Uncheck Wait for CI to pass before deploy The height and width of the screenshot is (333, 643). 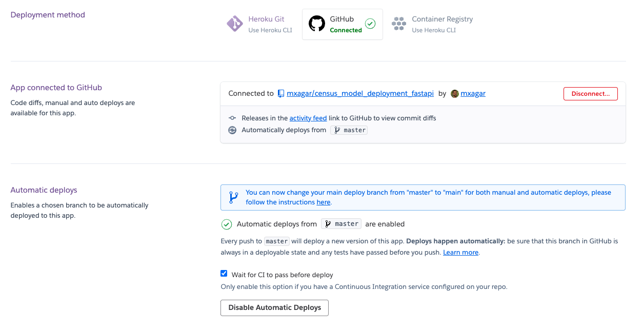click(x=224, y=274)
